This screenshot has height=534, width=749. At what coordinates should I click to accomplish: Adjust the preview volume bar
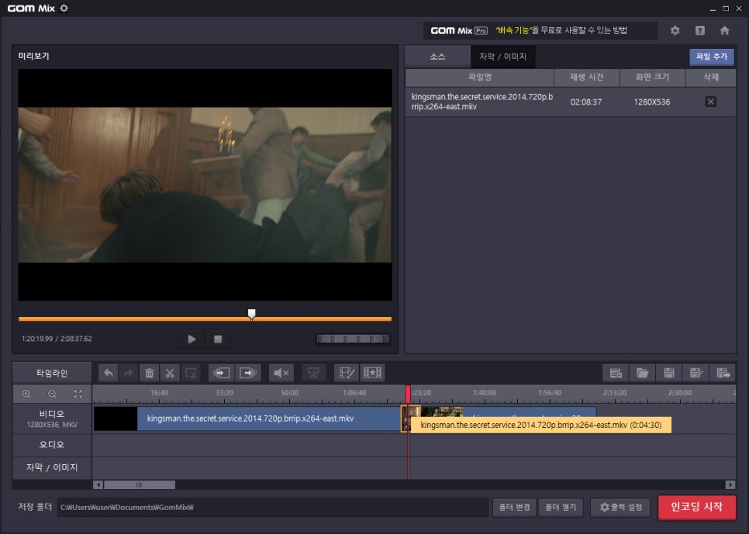pos(353,339)
